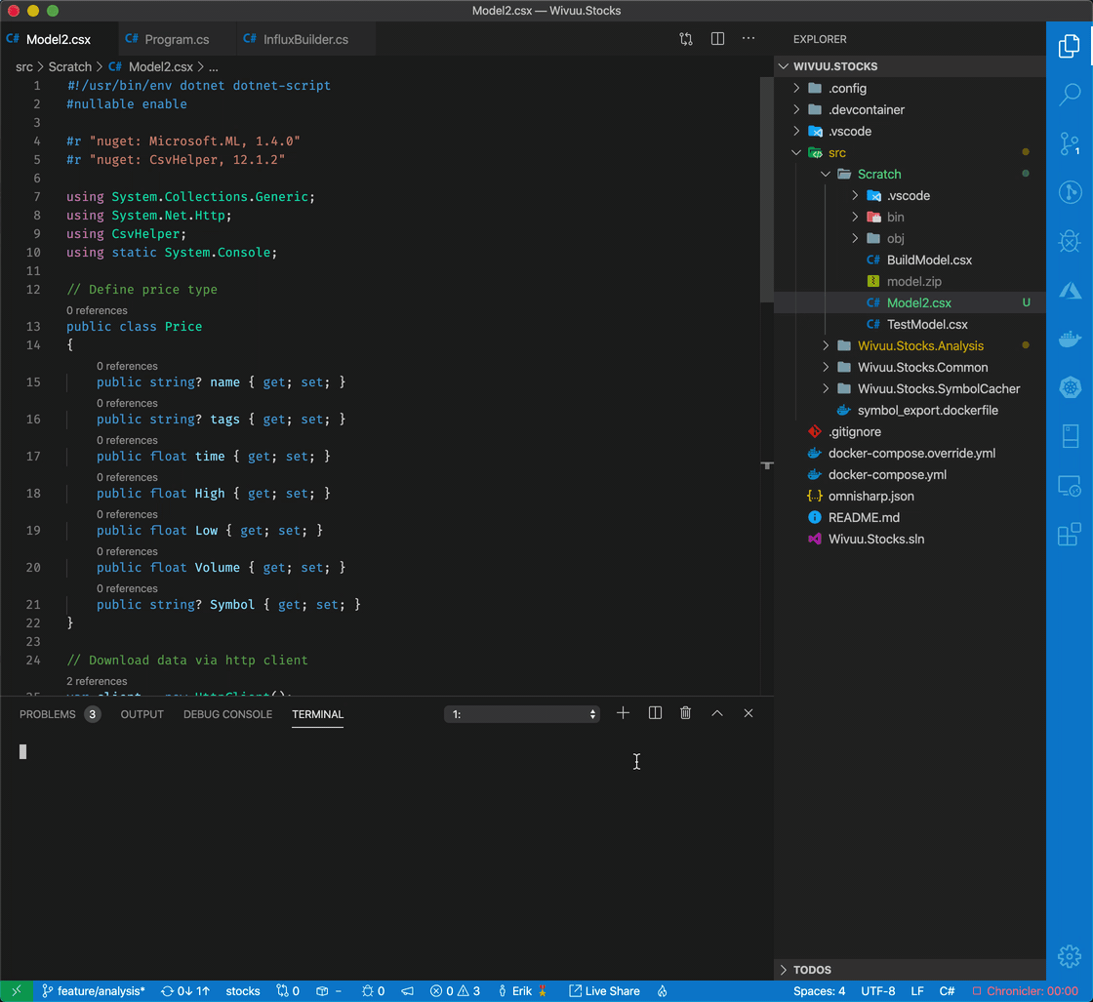Screen dimensions: 1093x1002
Task: Expand the bin folder
Action: (x=910, y=217)
